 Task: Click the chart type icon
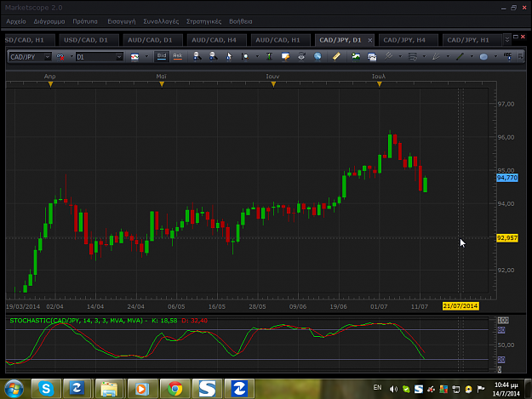click(134, 57)
